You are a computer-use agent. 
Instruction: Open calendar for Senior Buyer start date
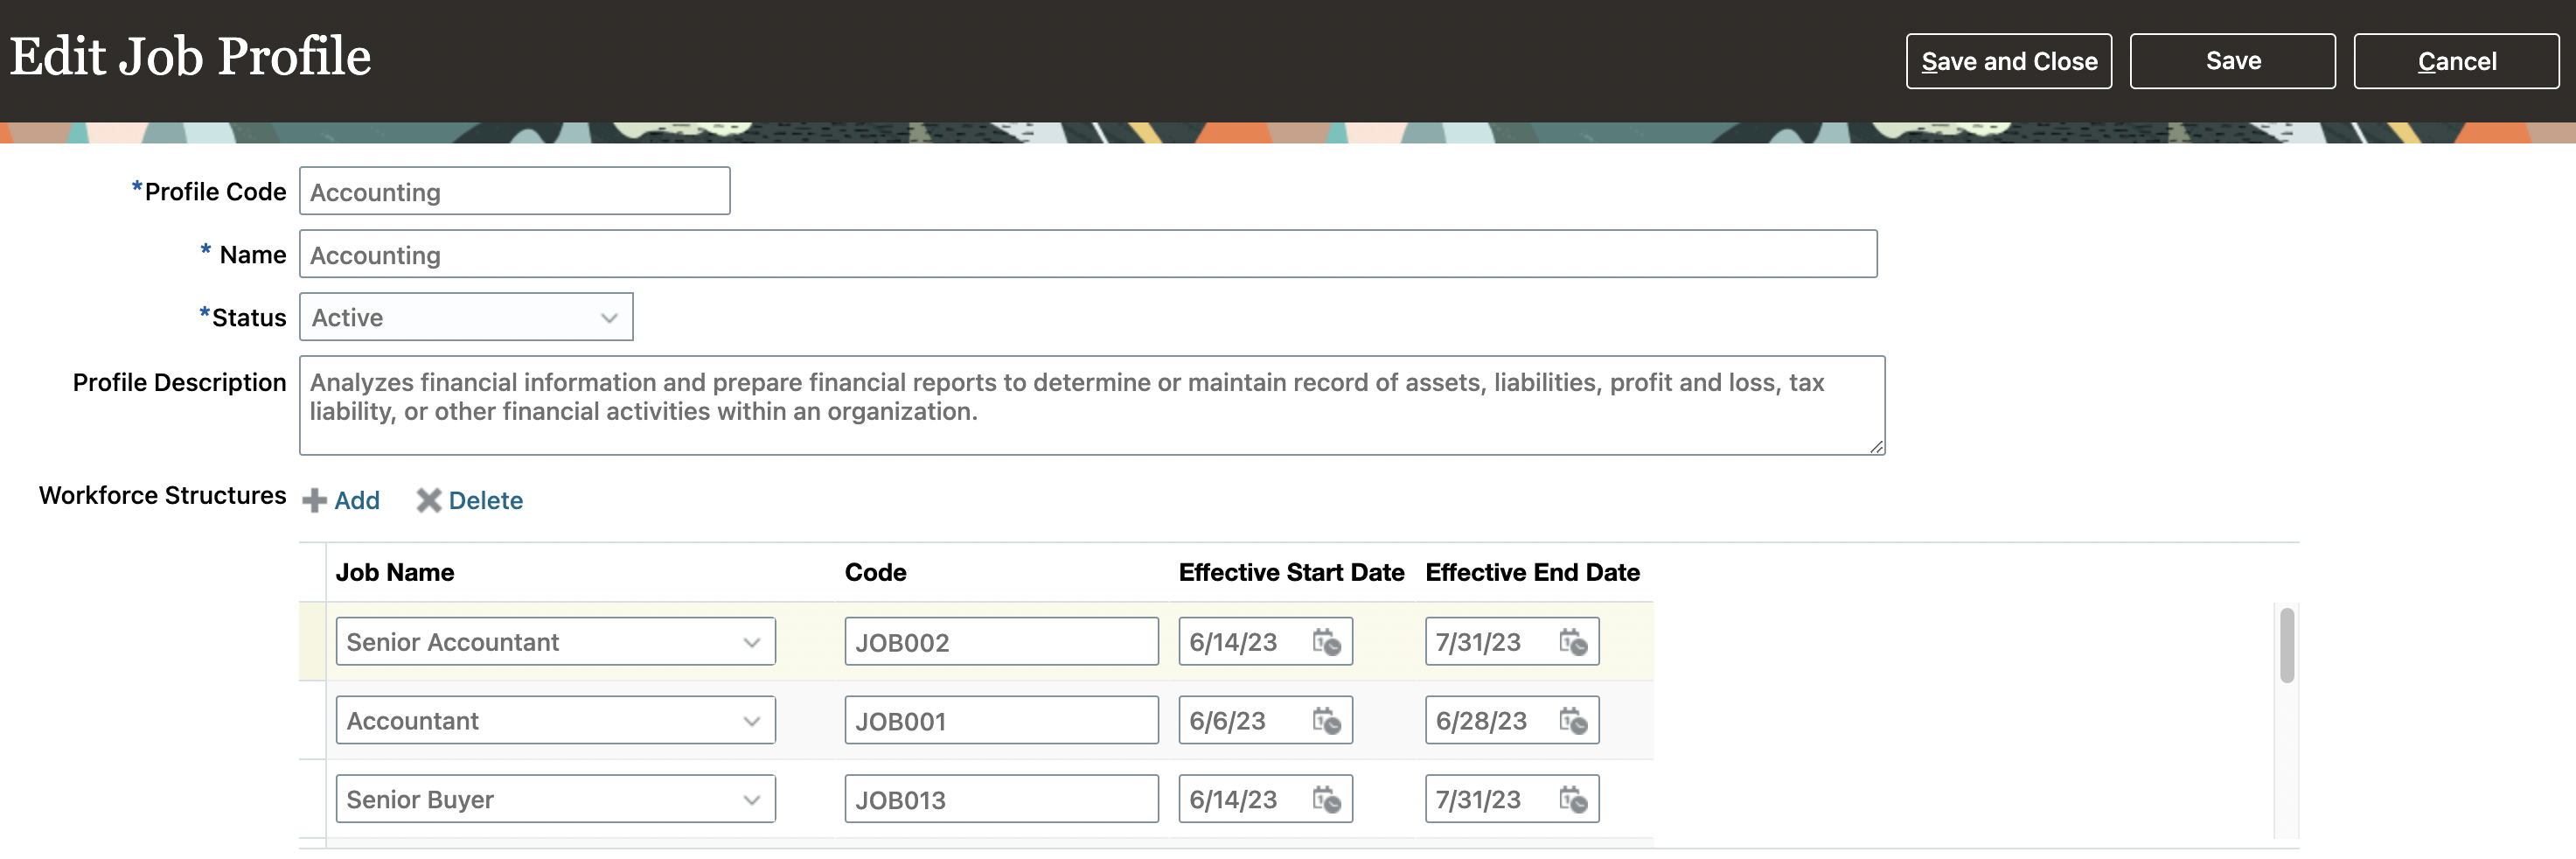(x=1326, y=800)
